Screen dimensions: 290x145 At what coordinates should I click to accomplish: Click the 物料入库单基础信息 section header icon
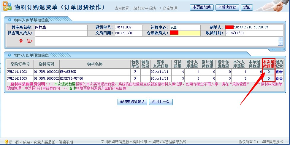pyautogui.click(x=9, y=20)
